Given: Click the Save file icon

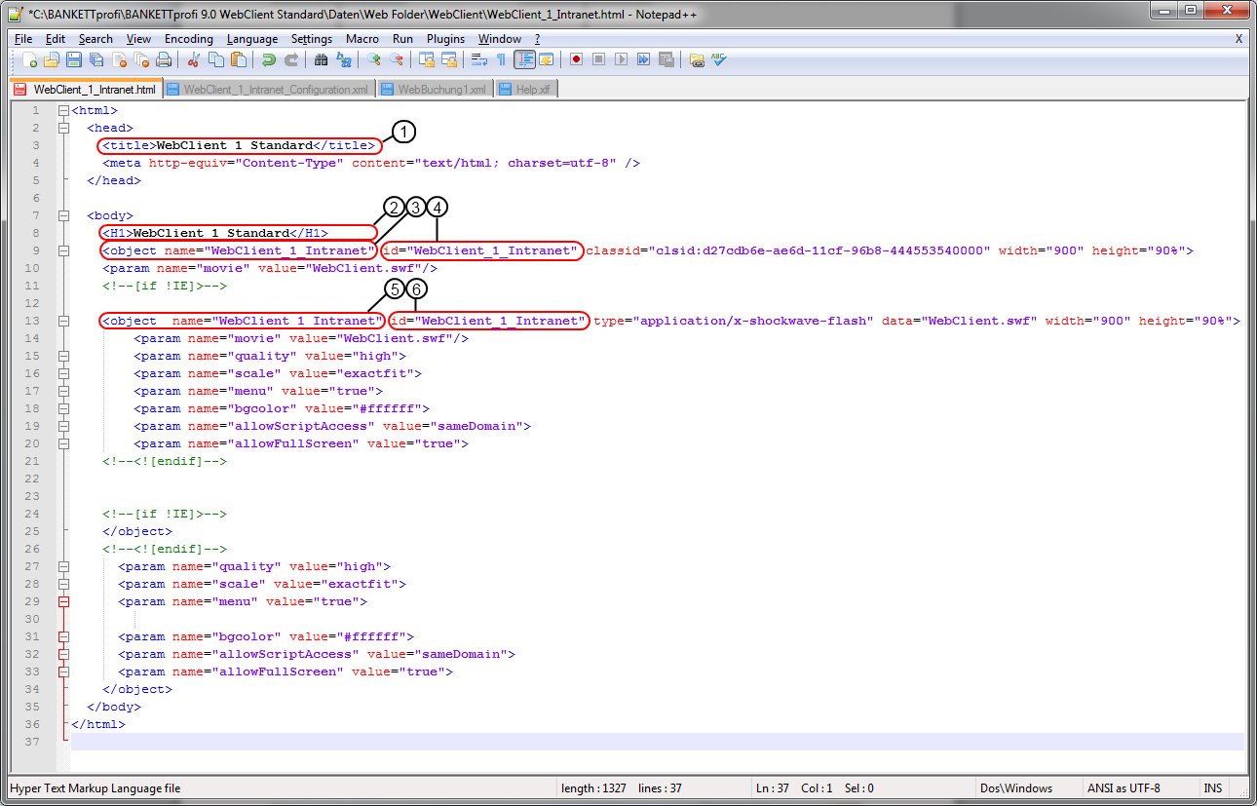Looking at the screenshot, I should [x=73, y=60].
